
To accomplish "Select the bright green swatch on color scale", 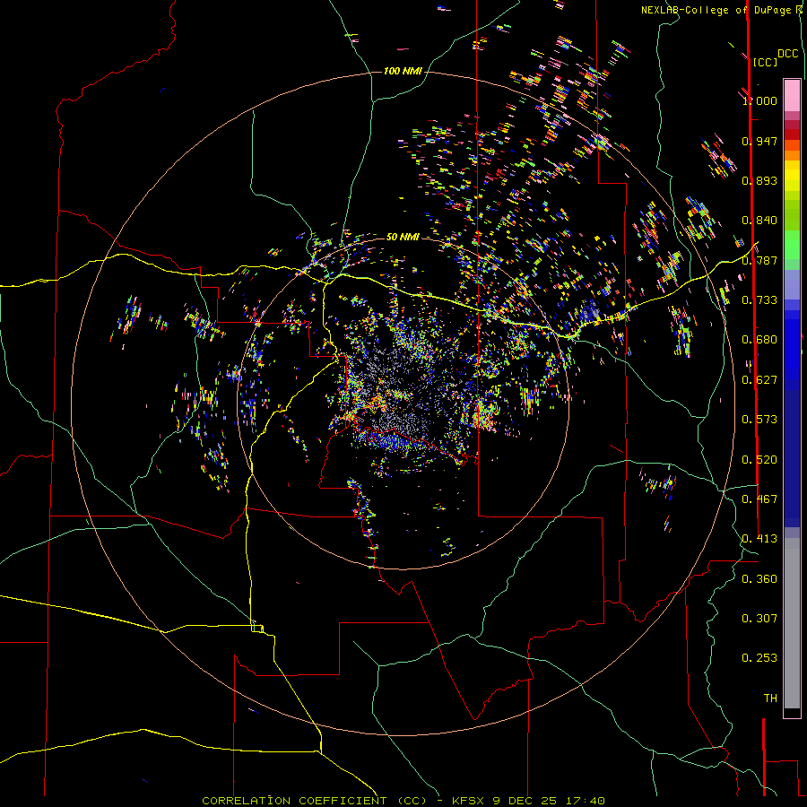I will pos(792,245).
